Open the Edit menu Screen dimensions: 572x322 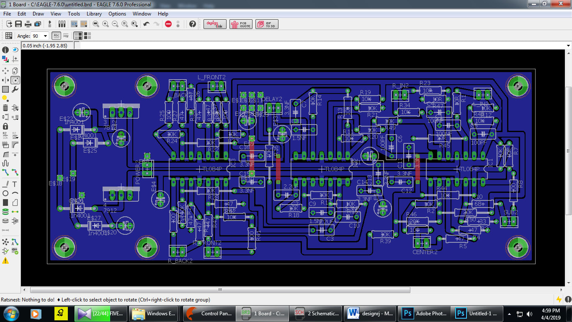coord(22,13)
